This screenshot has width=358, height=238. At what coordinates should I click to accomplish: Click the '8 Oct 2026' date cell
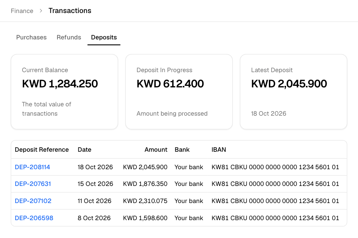(x=94, y=218)
